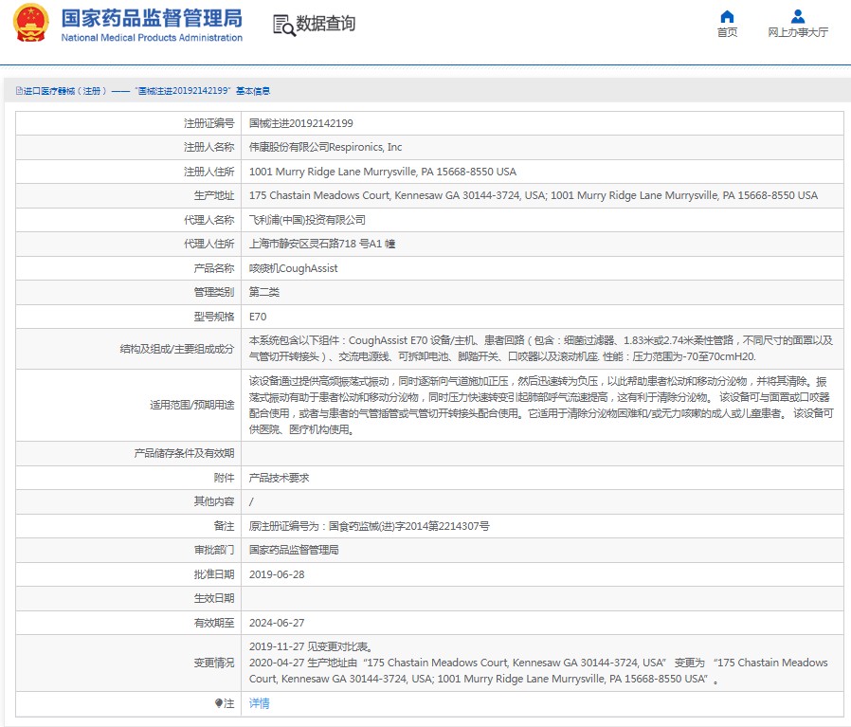The width and height of the screenshot is (851, 727).
Task: Select the paragraph beginning 本系统包含以下组件
Action: (540, 349)
